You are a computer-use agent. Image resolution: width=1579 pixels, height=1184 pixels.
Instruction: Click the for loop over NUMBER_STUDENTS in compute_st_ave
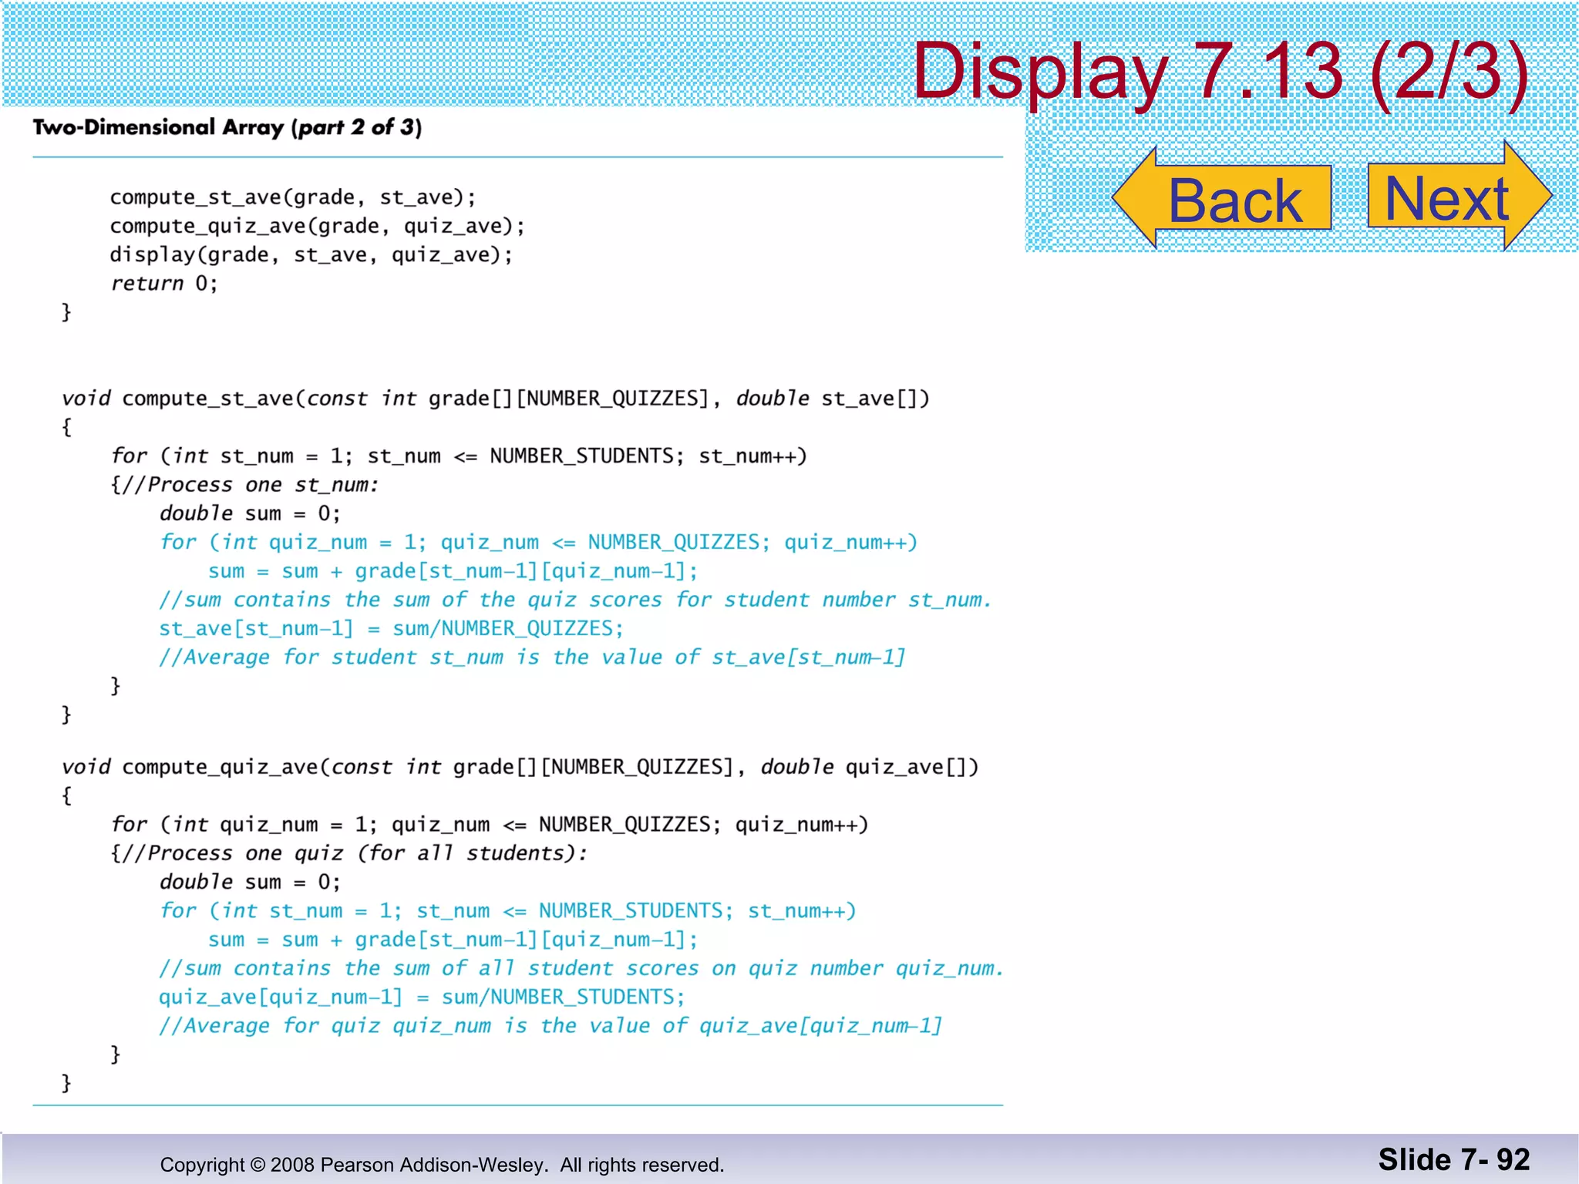459,456
